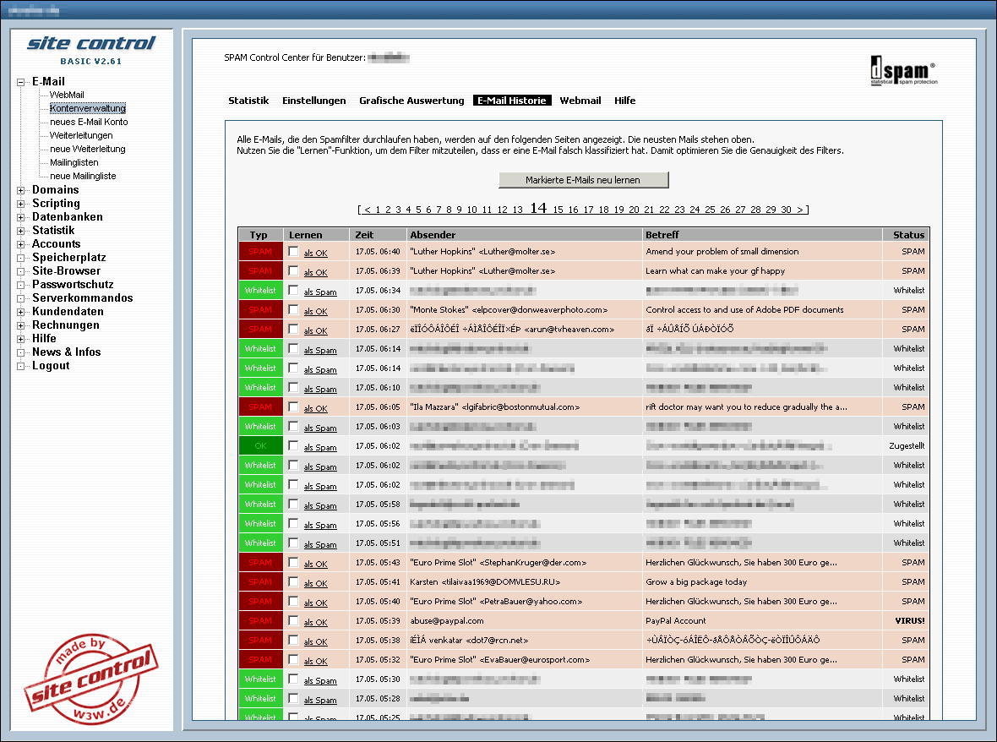The width and height of the screenshot is (997, 742).
Task: Expand the Scripting tree node
Action: coord(20,204)
